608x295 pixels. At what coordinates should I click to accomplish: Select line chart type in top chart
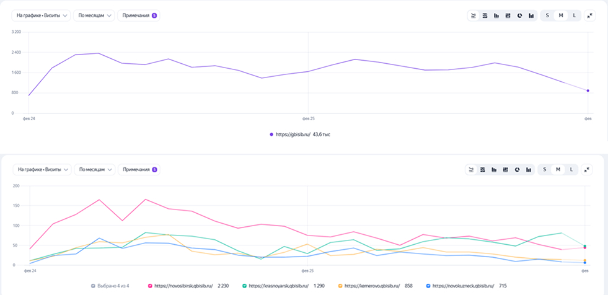[x=472, y=15]
